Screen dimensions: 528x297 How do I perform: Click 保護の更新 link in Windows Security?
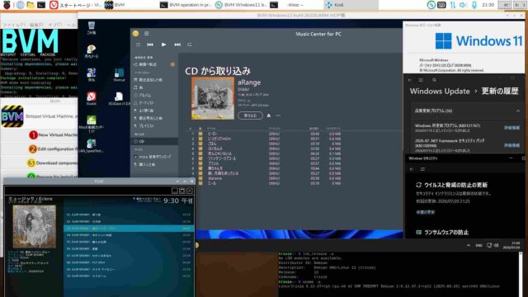[x=426, y=212]
